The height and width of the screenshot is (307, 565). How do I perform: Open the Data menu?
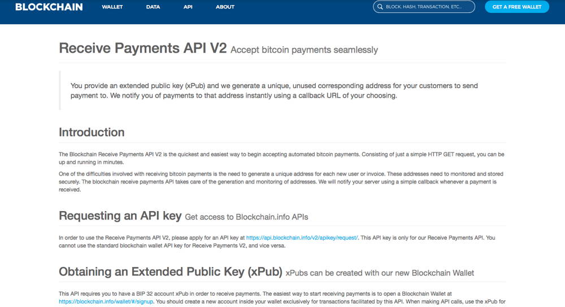[x=153, y=7]
